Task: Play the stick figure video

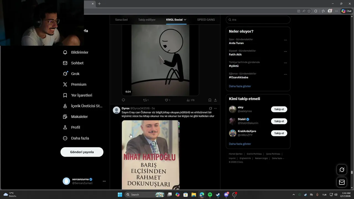Action: point(160,60)
